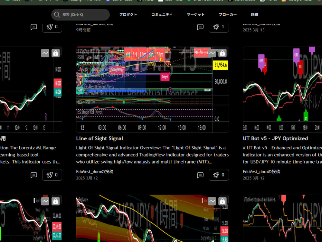Click the indicator wave icon on Lorentz ML Range chart

pos(45,53)
